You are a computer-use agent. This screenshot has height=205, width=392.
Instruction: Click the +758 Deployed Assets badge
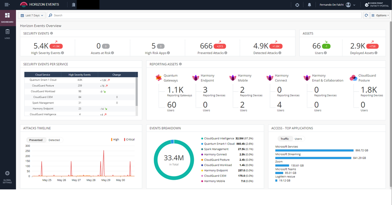[x=372, y=46]
